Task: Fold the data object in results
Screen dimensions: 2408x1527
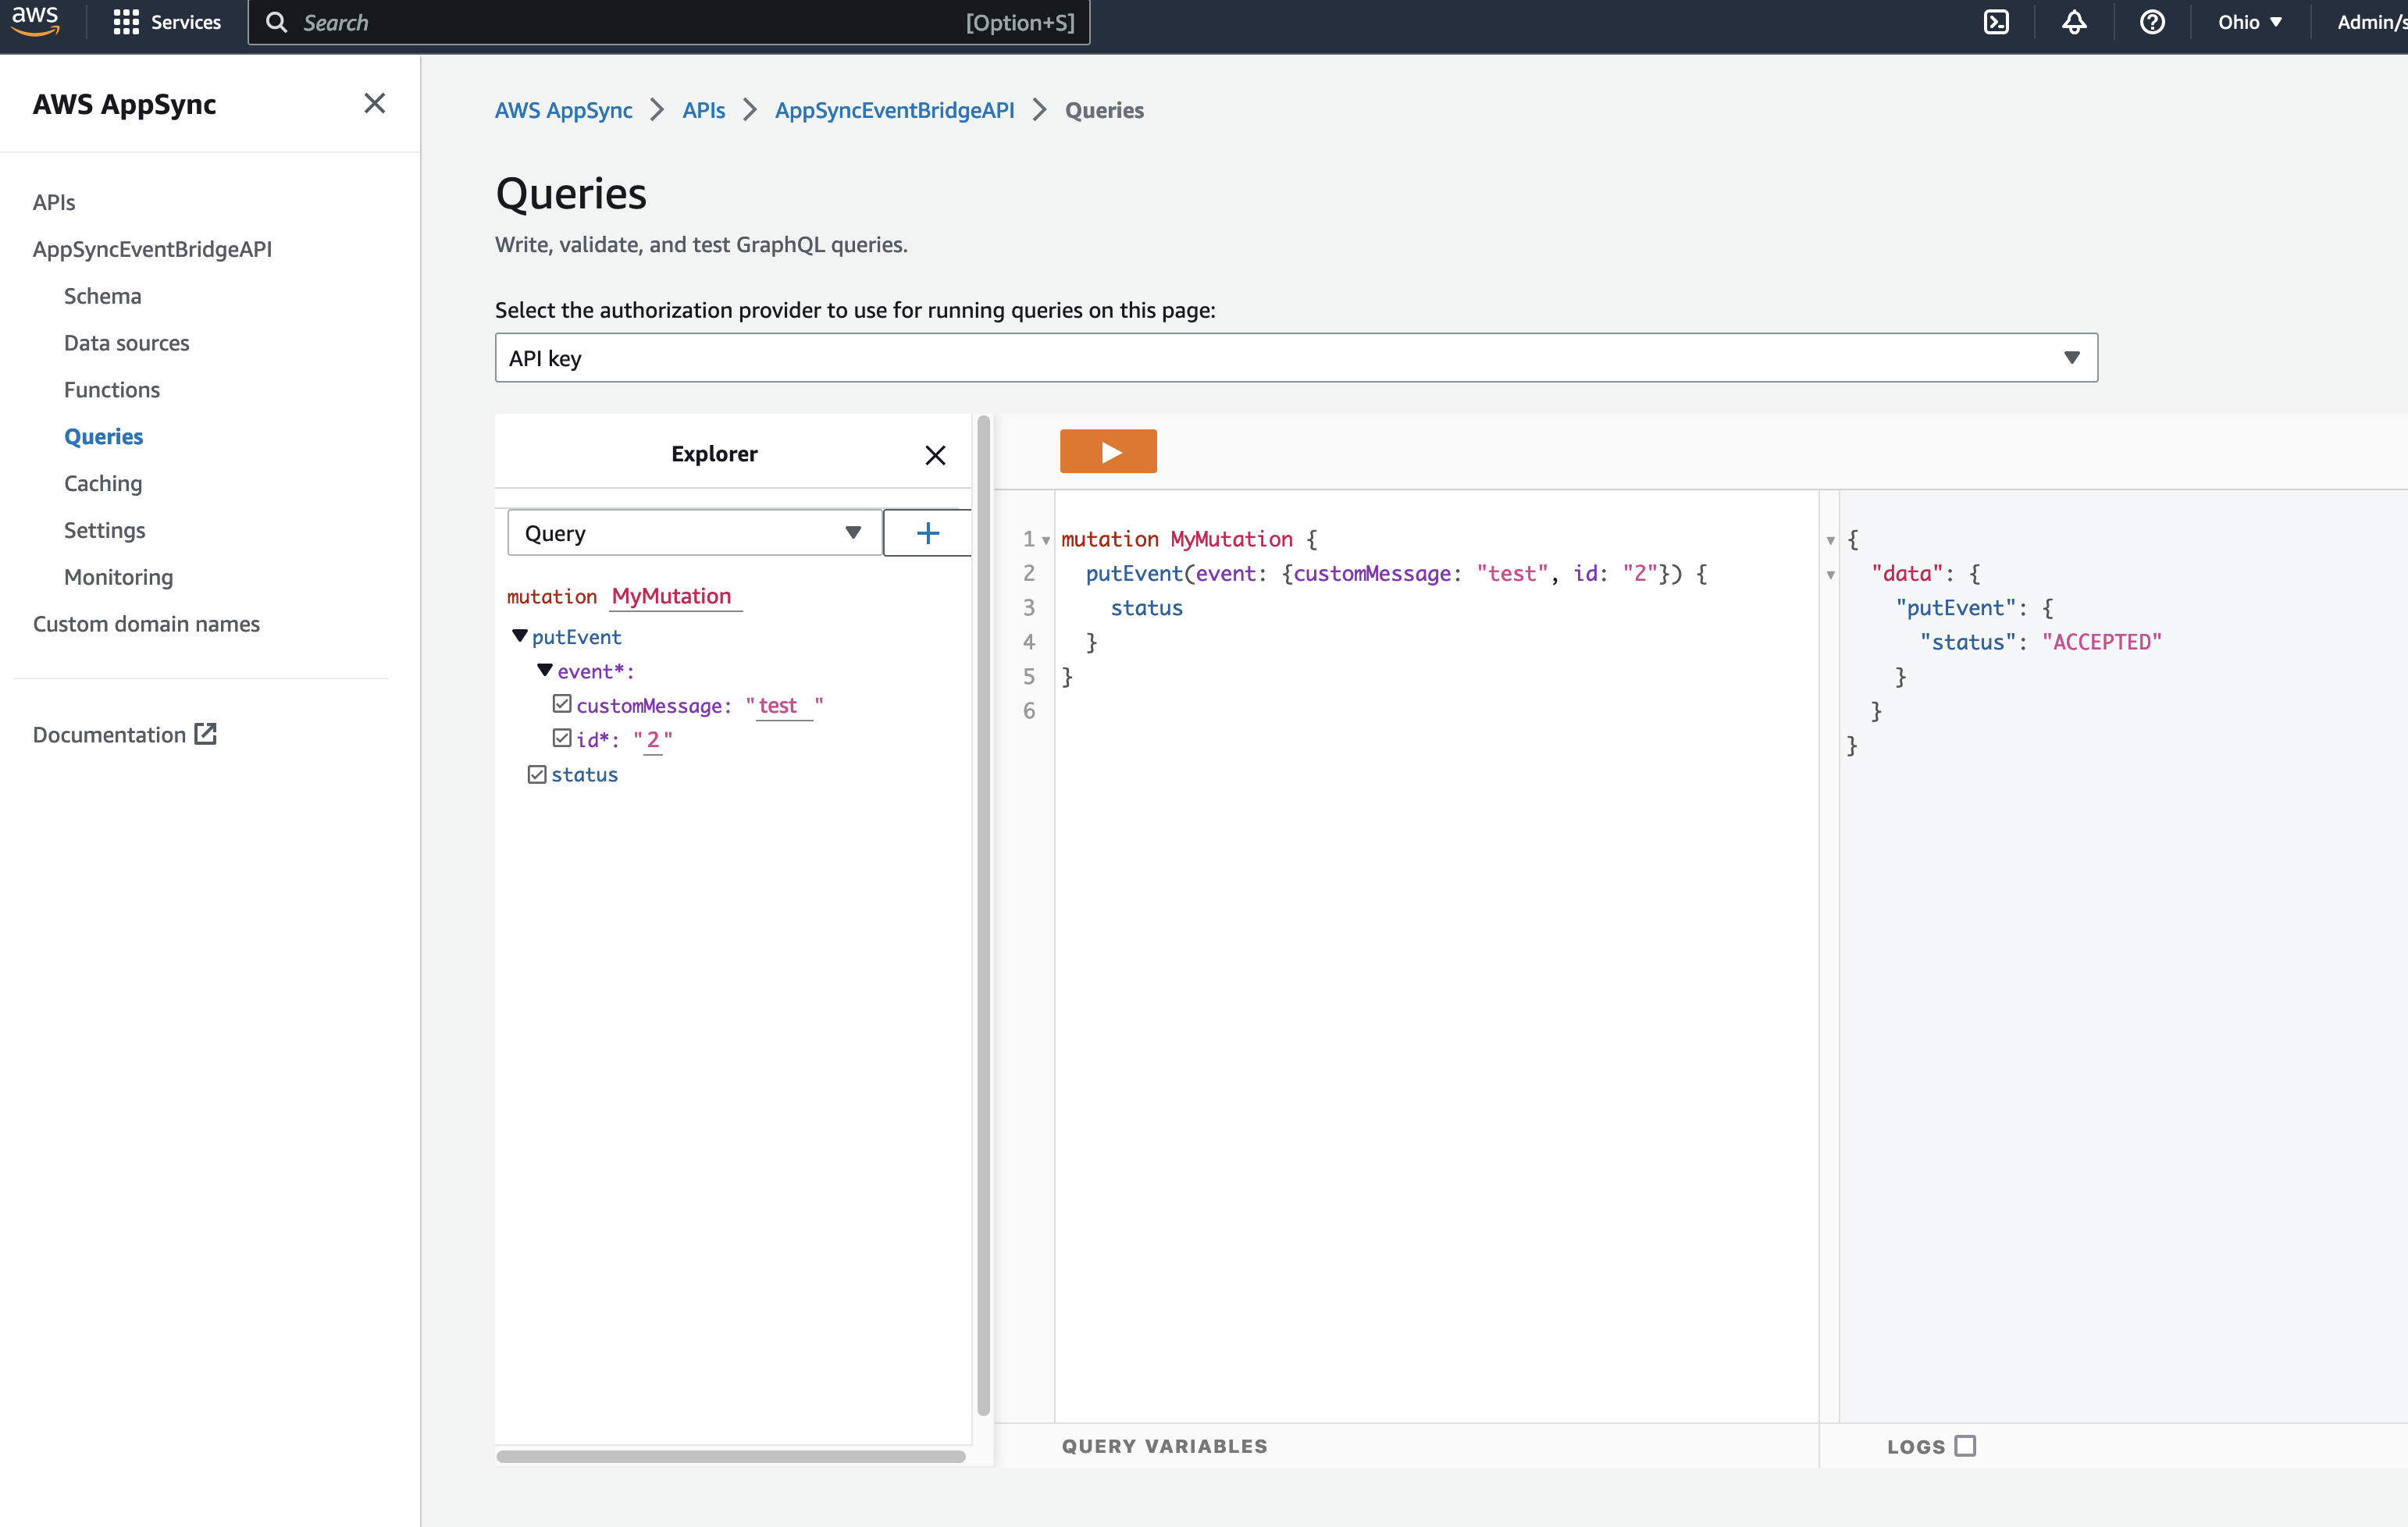Action: 1831,575
